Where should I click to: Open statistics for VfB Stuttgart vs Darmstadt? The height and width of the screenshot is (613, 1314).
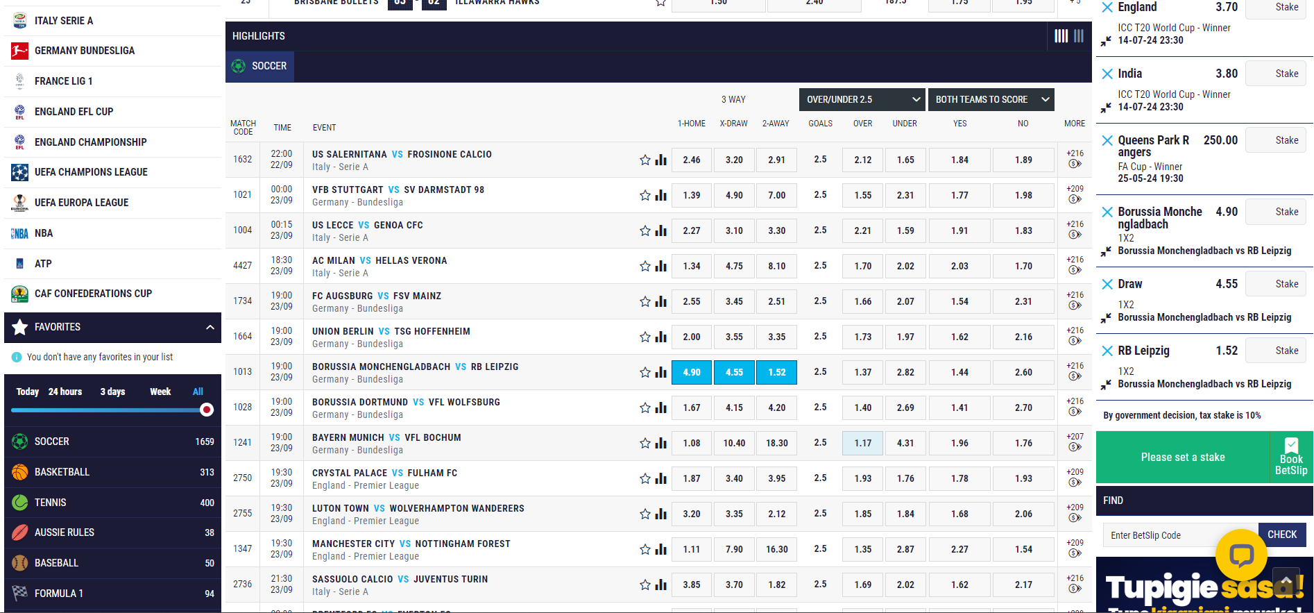click(661, 195)
